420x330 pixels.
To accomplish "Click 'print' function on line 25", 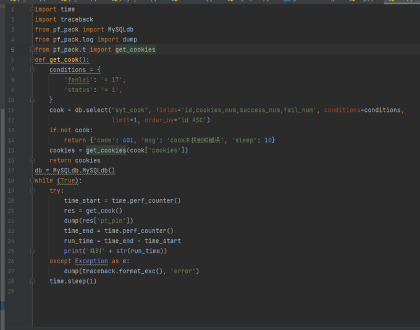I will [x=73, y=251].
